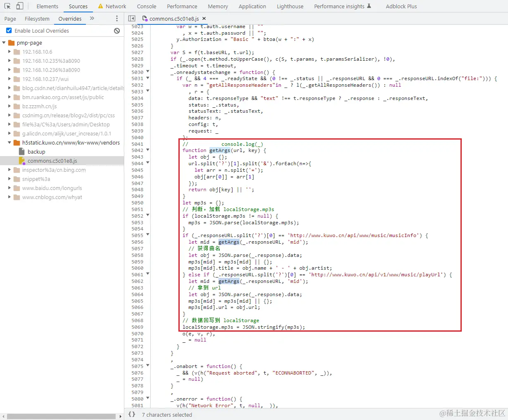Click the commons.c5c01e8.js file icon in tree
Screen dimensions: 508x420
[22, 161]
